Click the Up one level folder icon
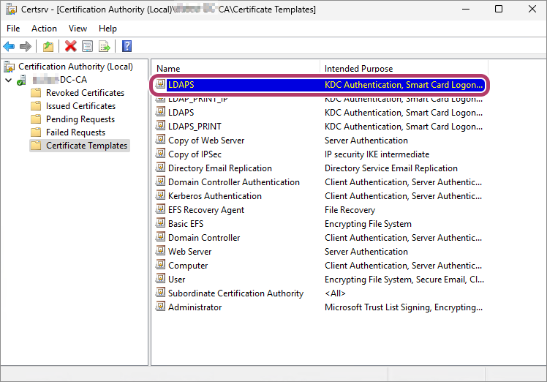The height and width of the screenshot is (382, 547). 48,46
